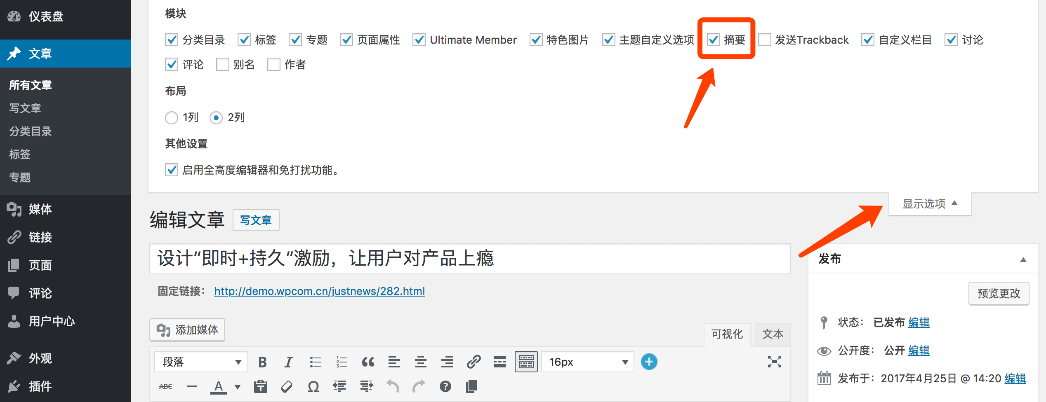Click the article title input field
The height and width of the screenshot is (402, 1046).
(x=470, y=259)
